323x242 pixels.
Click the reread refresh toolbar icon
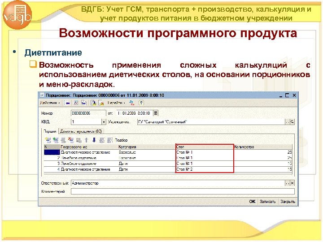point(76,103)
